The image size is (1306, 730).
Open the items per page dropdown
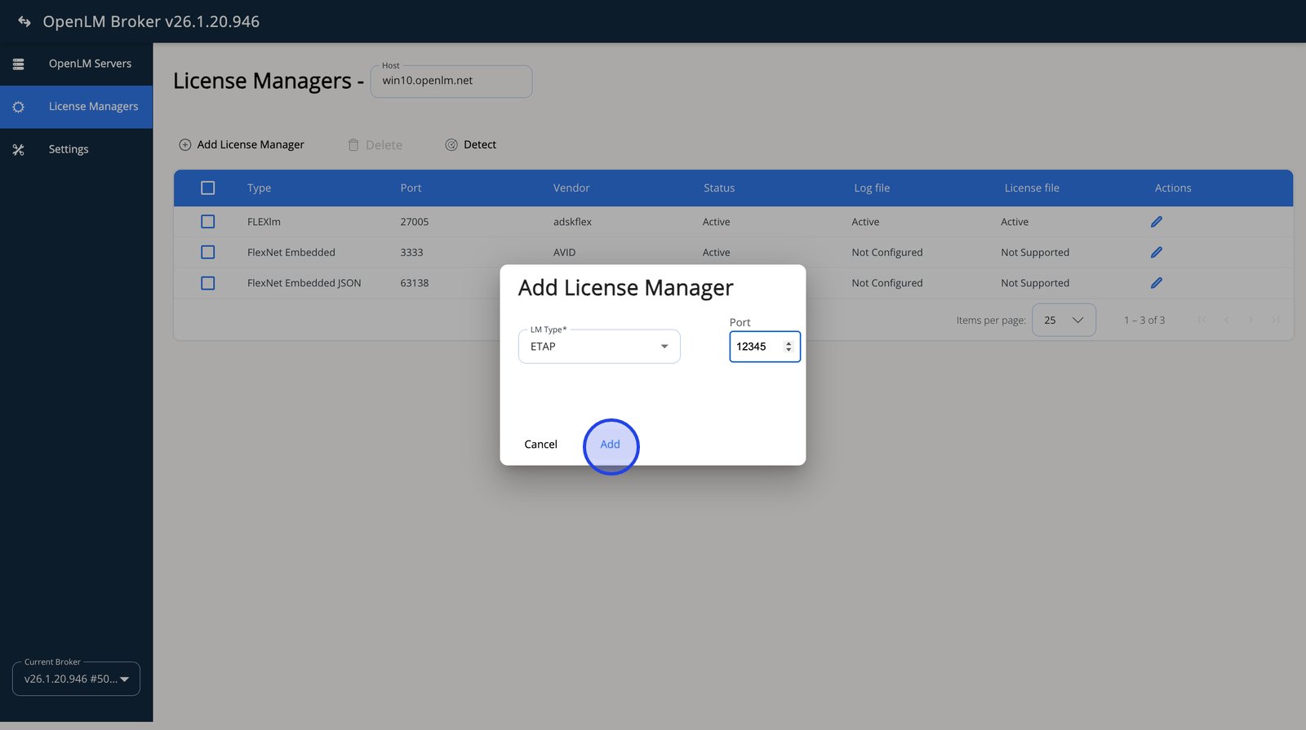[1064, 321]
